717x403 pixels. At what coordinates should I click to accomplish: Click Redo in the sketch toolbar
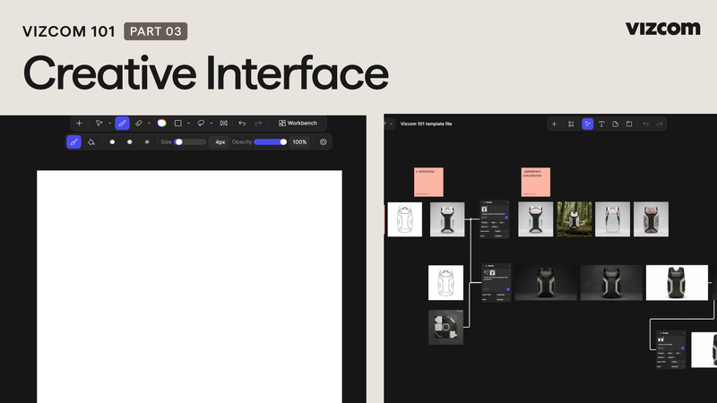[x=258, y=124]
